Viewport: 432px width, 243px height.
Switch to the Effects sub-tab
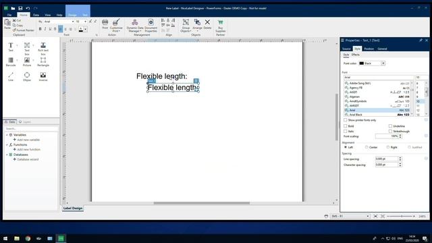[356, 55]
